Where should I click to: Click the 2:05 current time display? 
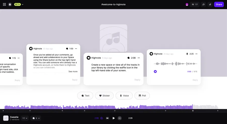[97, 118]
